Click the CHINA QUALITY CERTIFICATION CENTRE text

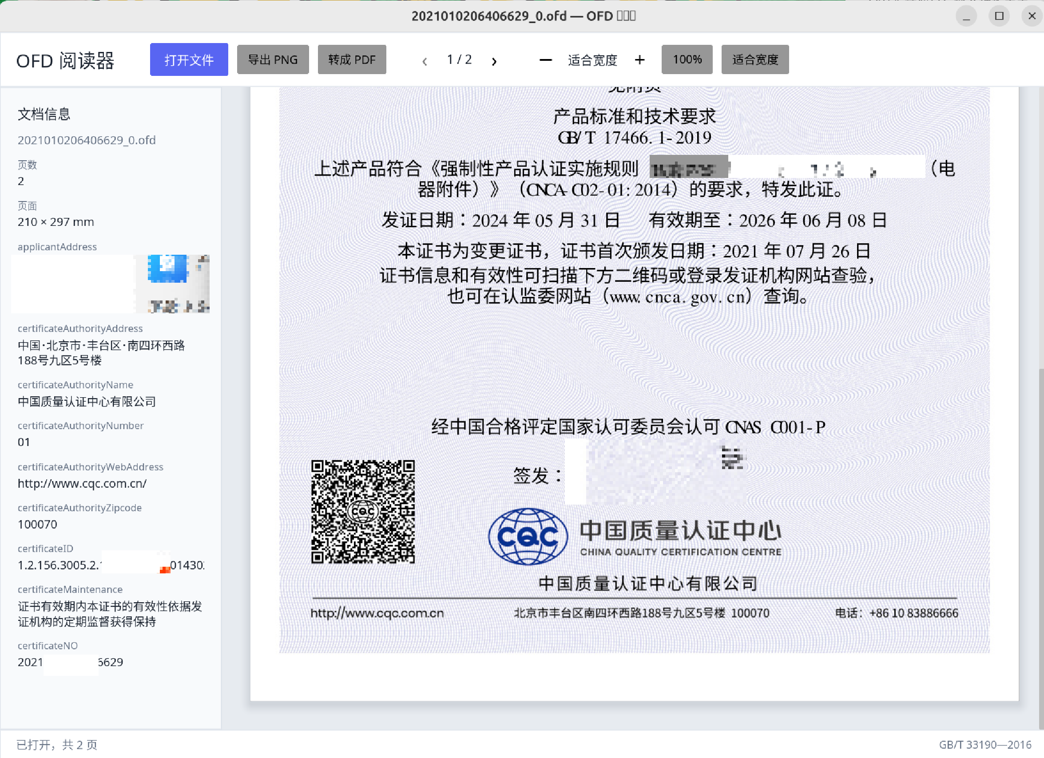(681, 552)
